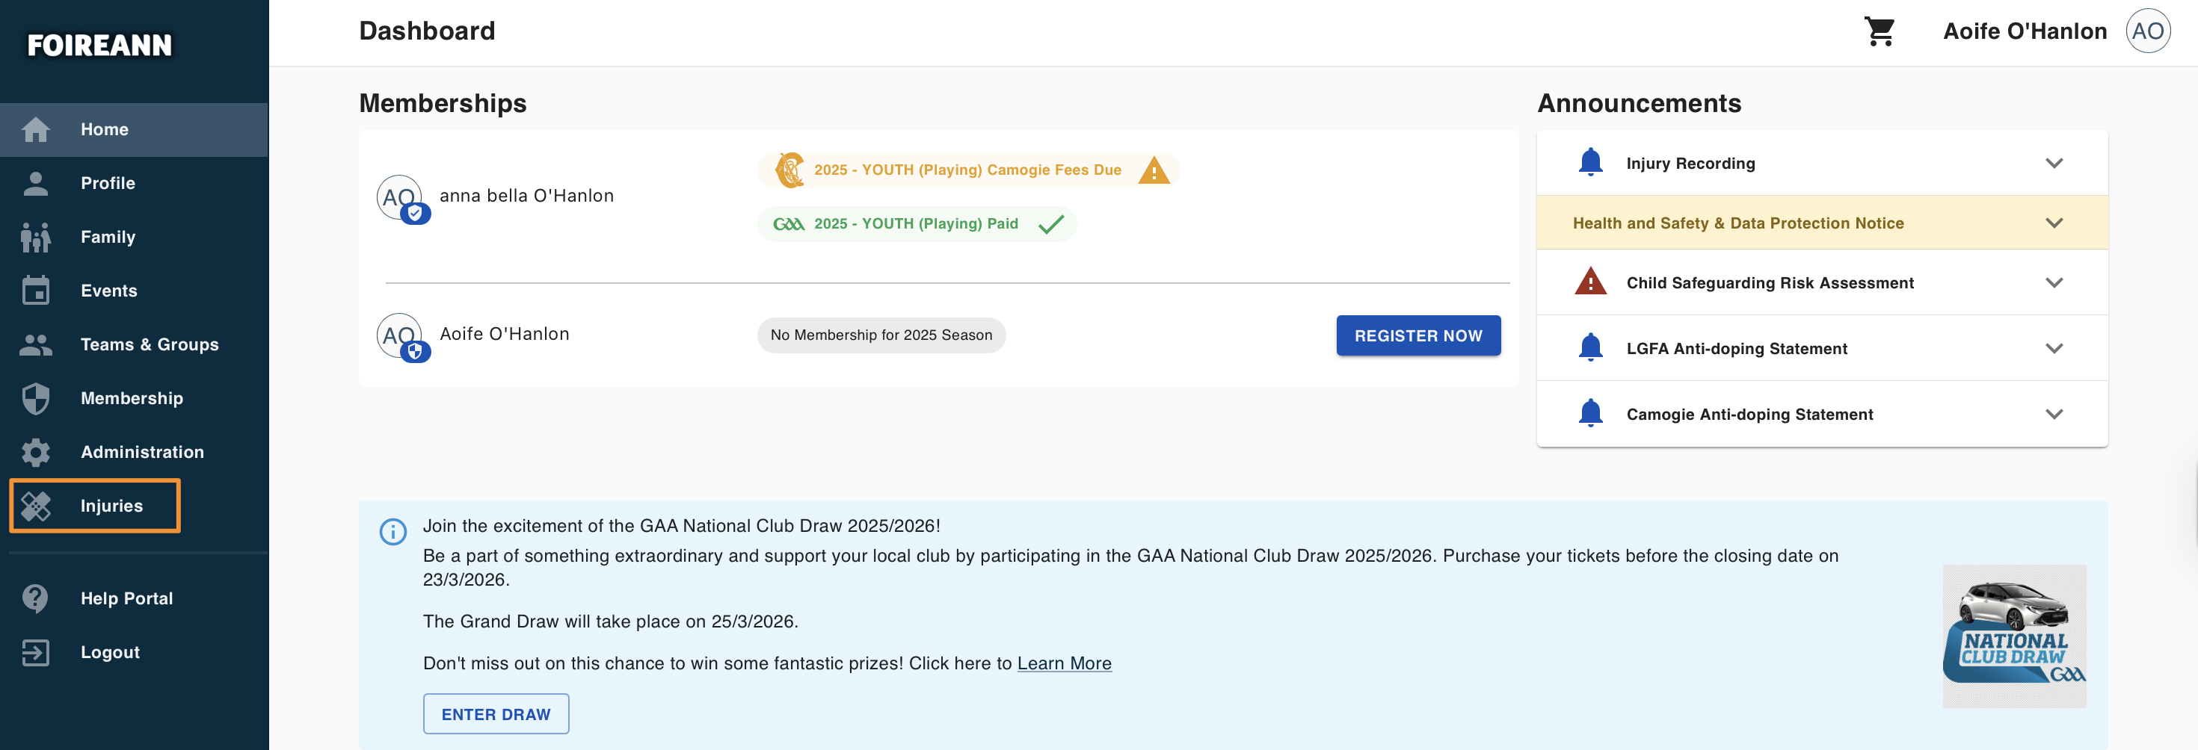Viewport: 2198px width, 750px height.
Task: Click the Home house icon in the sidebar
Action: click(x=36, y=129)
